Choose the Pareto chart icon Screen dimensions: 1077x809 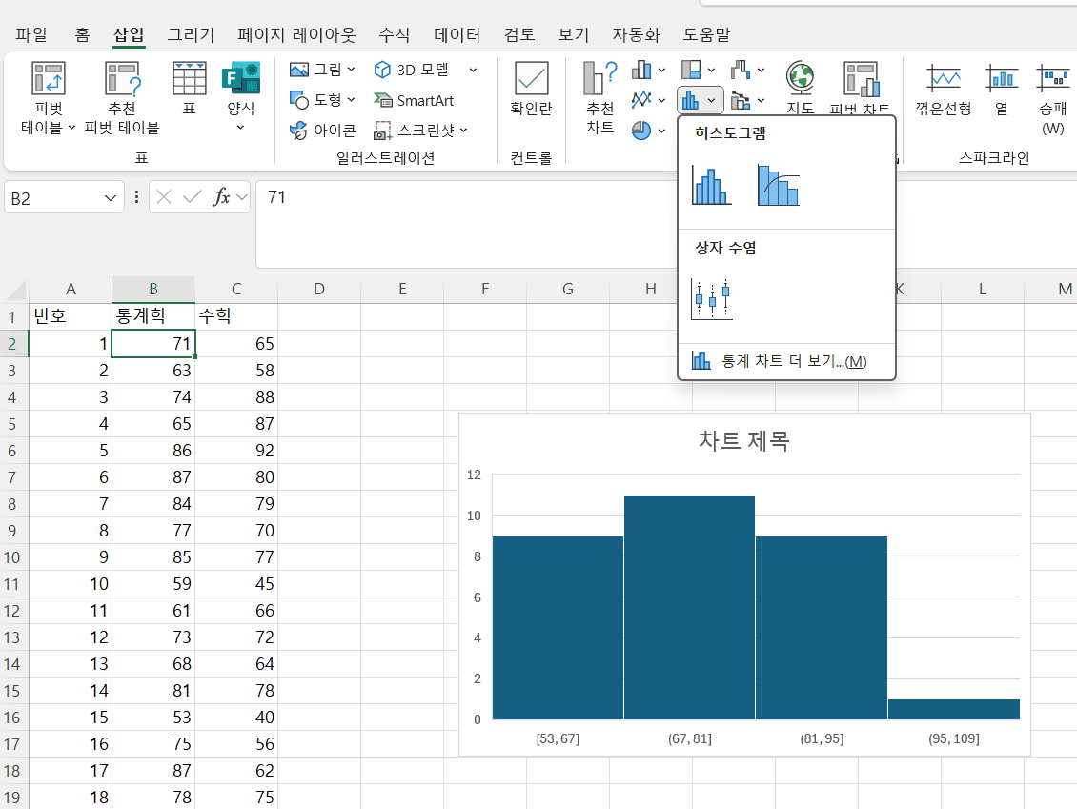tap(778, 186)
